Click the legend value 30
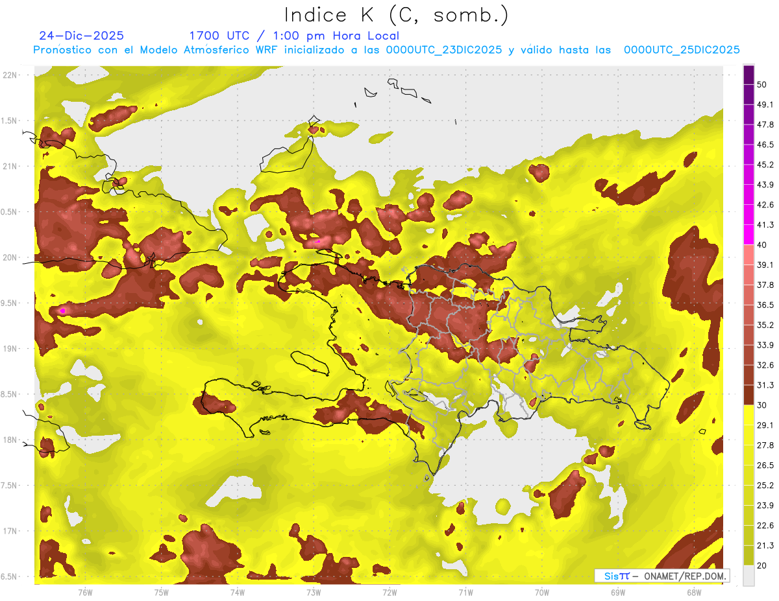 (763, 405)
